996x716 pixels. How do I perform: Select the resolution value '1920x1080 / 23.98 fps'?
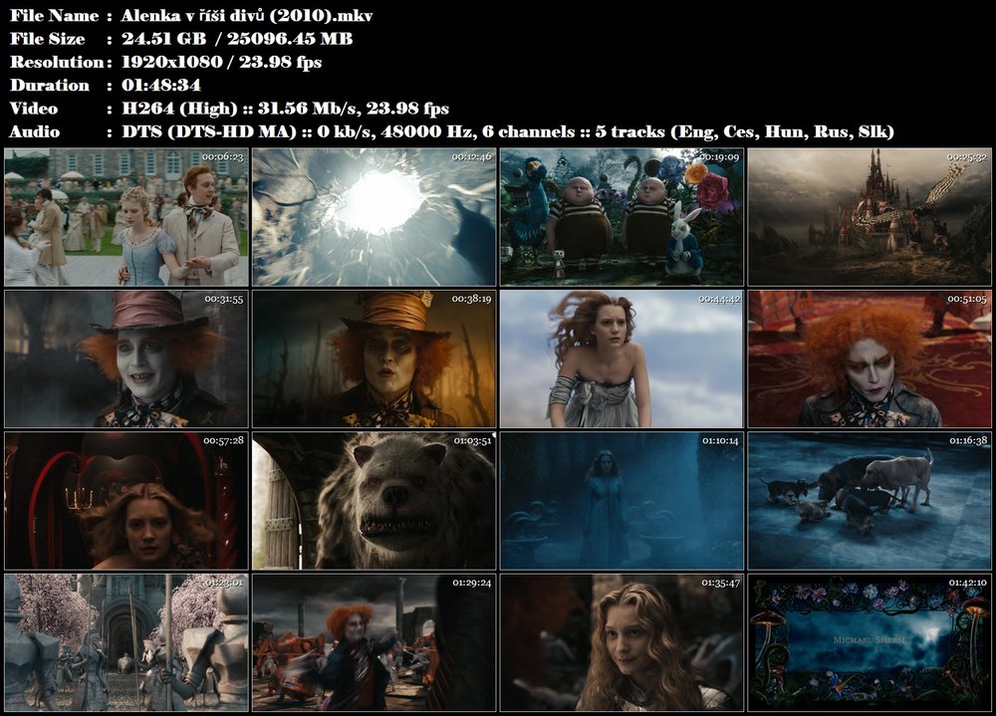(x=222, y=63)
